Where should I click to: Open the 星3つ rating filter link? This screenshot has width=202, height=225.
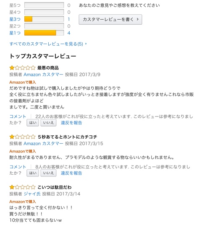15,19
